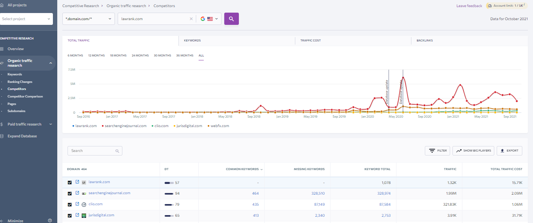Viewport: 533px width, 223px height.
Task: Toggle searchenginejournal.com legend series in chart
Action: pos(124,126)
